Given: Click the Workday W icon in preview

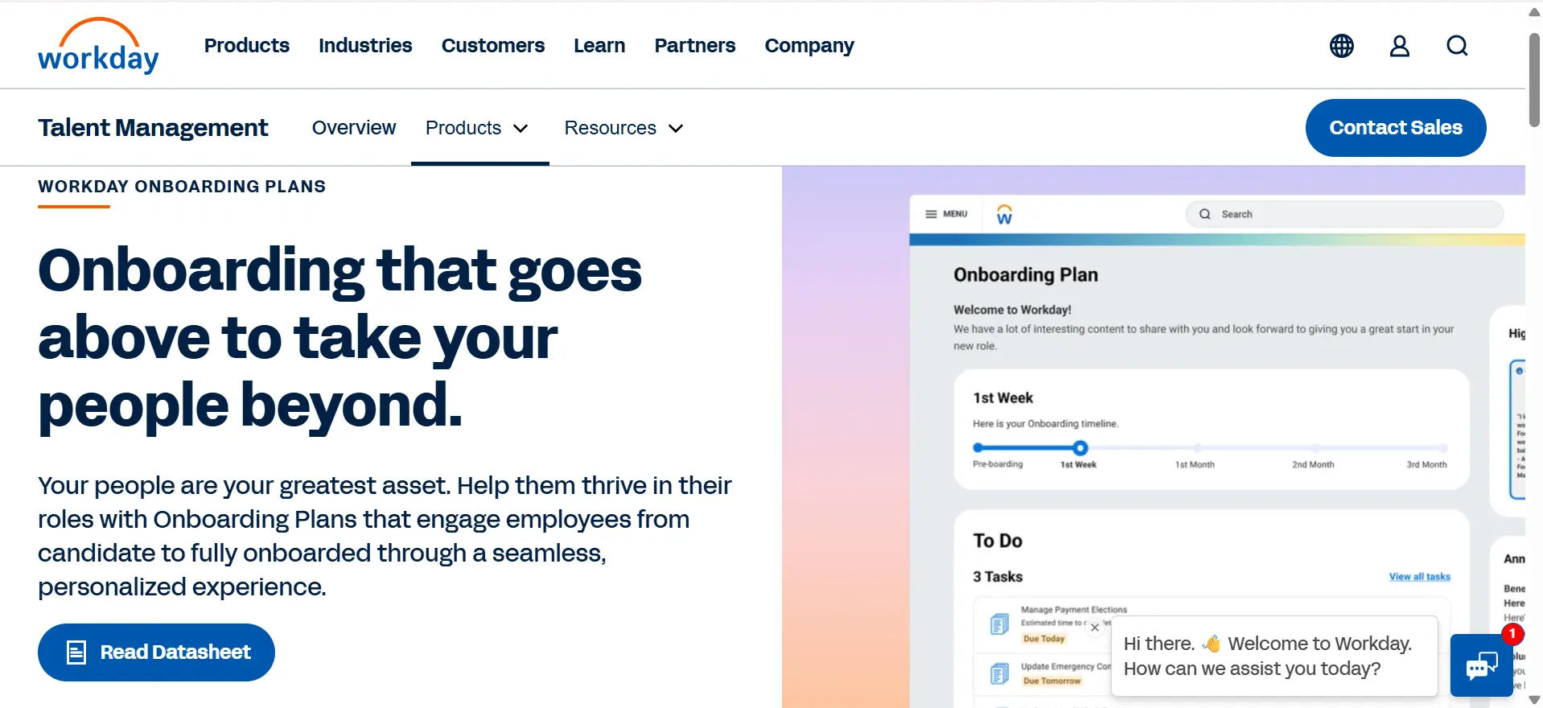Looking at the screenshot, I should pos(1004,215).
